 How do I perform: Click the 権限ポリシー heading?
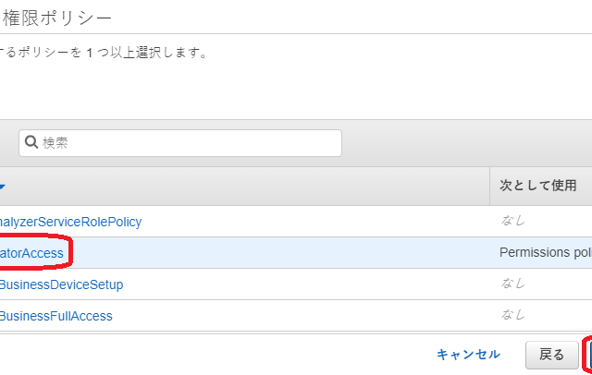67,18
